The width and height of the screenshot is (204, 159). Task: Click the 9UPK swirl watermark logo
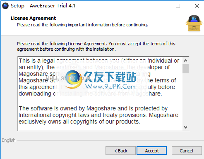(x=74, y=79)
